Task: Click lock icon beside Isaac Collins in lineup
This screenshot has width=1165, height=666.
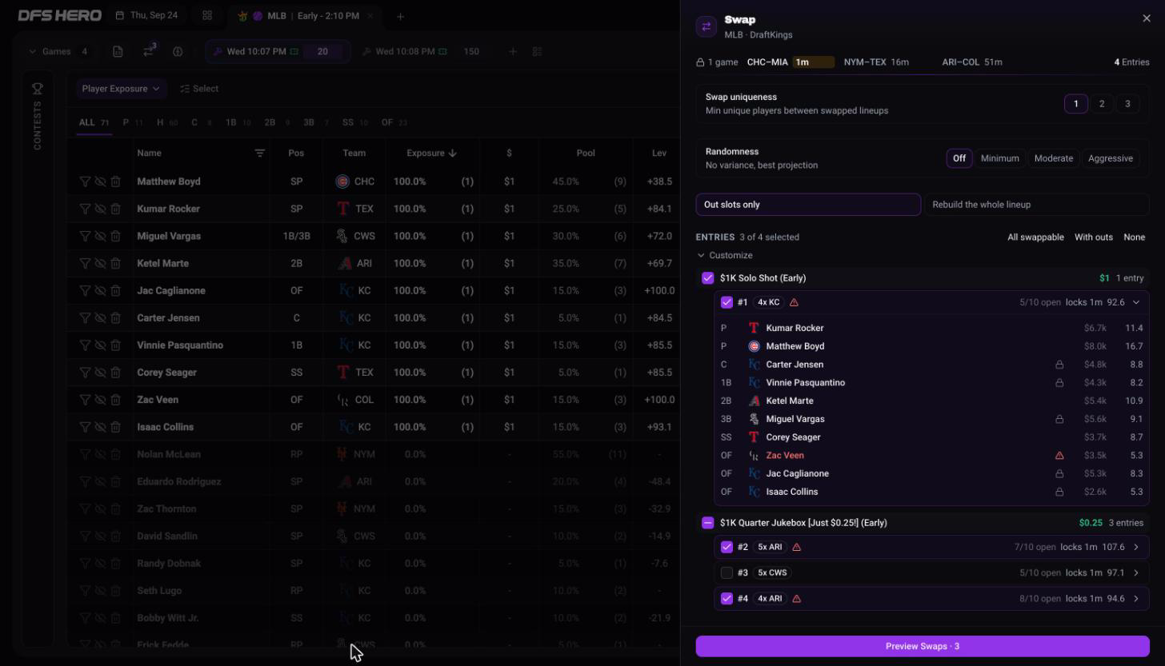Action: tap(1059, 492)
